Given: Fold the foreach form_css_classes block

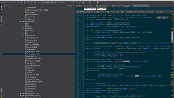Looking at the screenshot, I should click(83, 67).
